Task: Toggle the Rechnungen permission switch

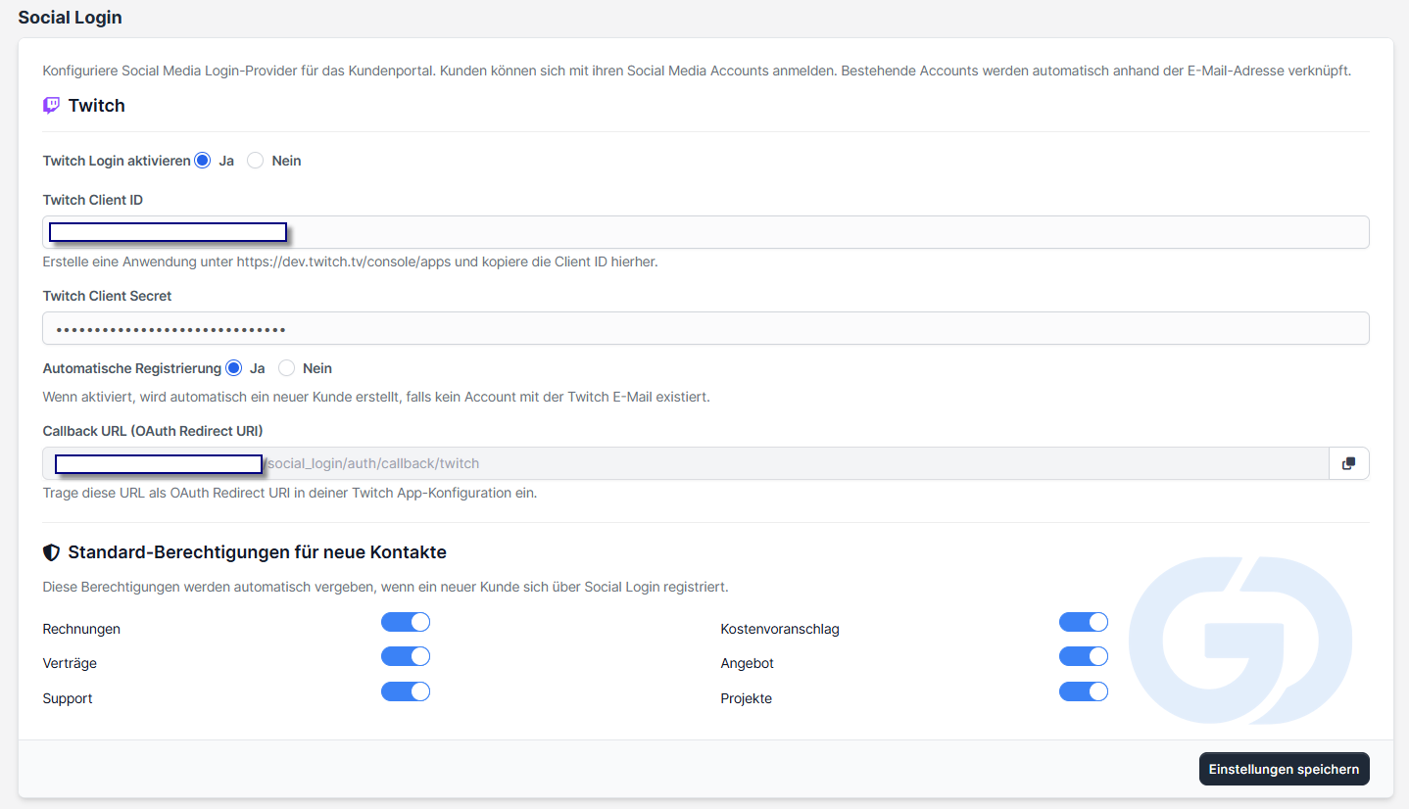Action: point(406,622)
